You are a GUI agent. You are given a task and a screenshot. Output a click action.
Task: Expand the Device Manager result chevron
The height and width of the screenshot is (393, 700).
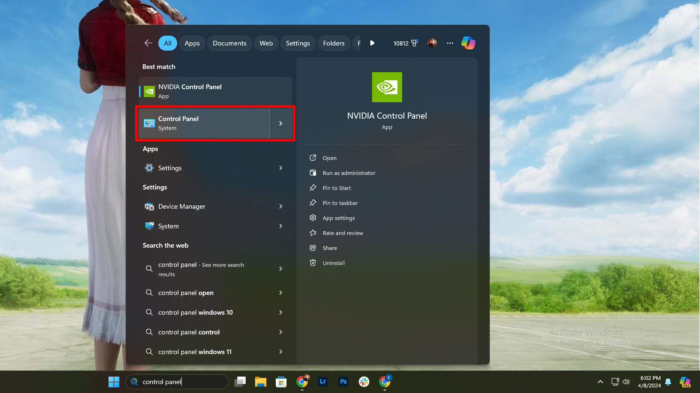pyautogui.click(x=281, y=206)
